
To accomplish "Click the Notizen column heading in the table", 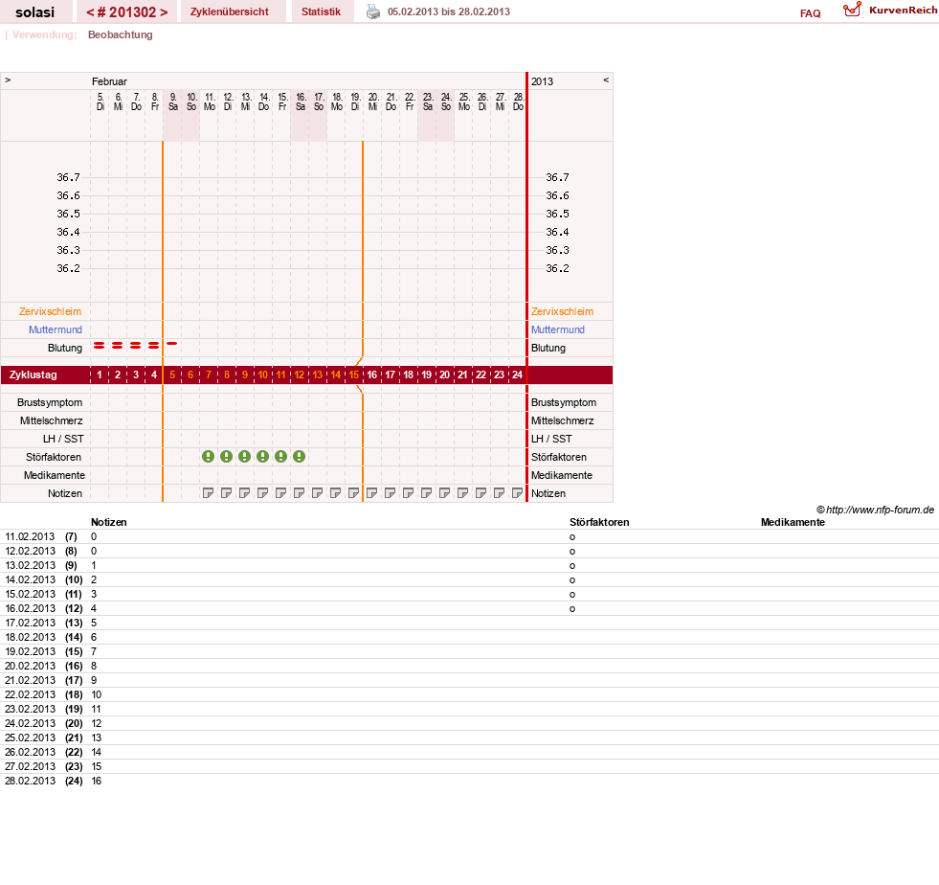I will 109,523.
